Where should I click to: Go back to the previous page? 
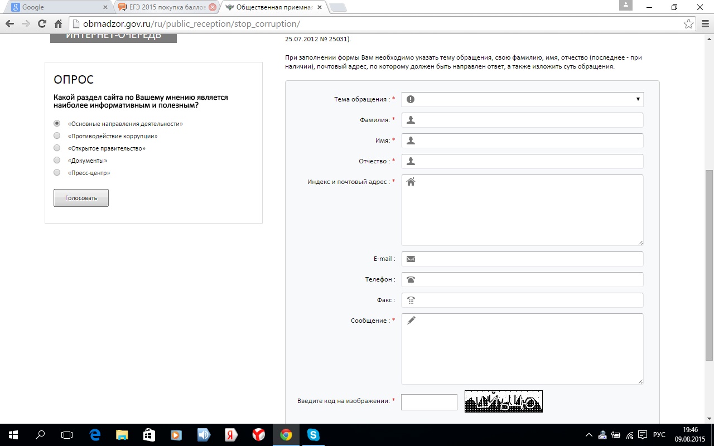click(9, 24)
